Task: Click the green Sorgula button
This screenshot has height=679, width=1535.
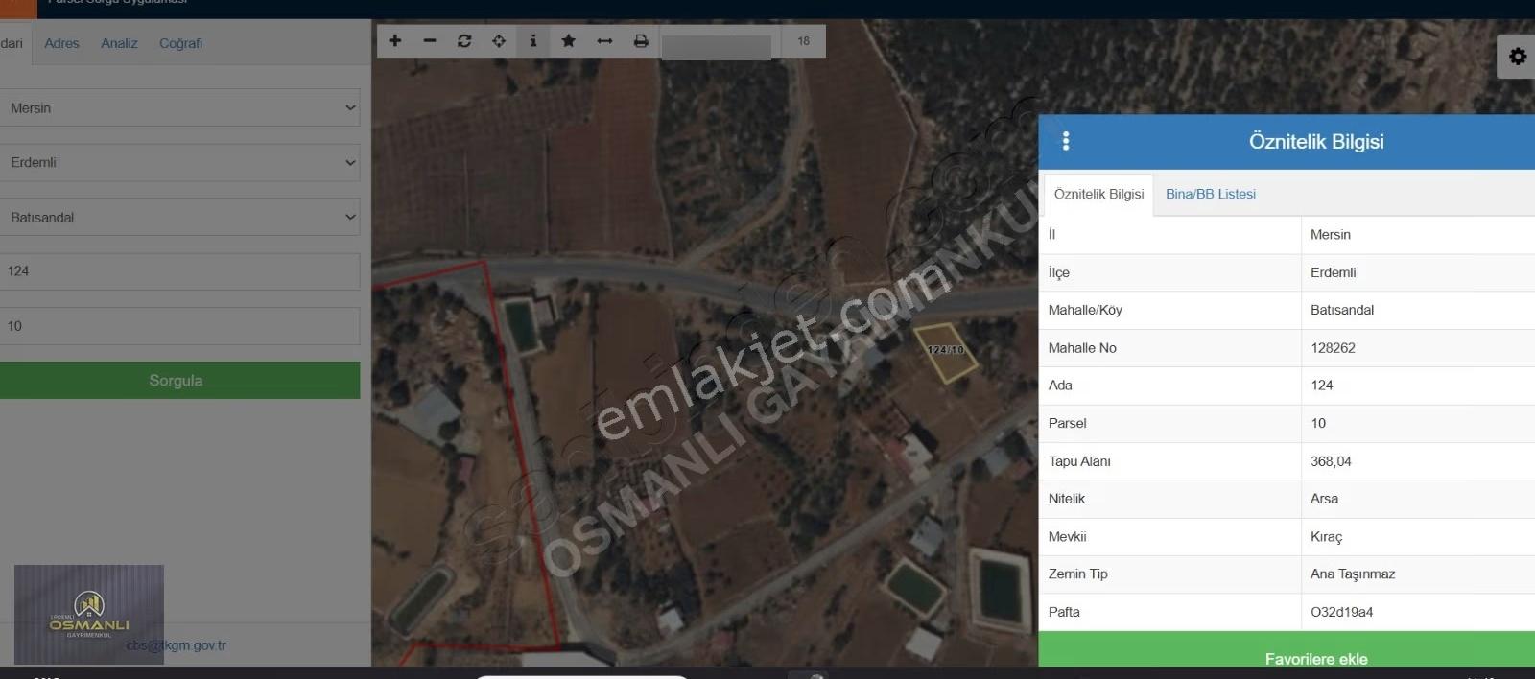Action: point(179,380)
